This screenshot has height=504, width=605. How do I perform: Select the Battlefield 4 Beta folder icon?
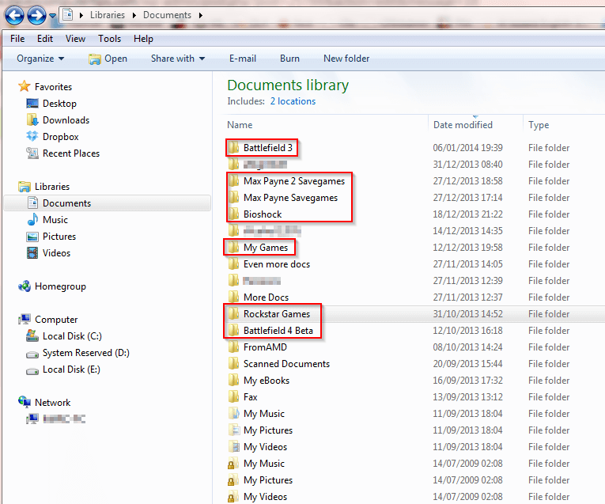click(x=233, y=331)
